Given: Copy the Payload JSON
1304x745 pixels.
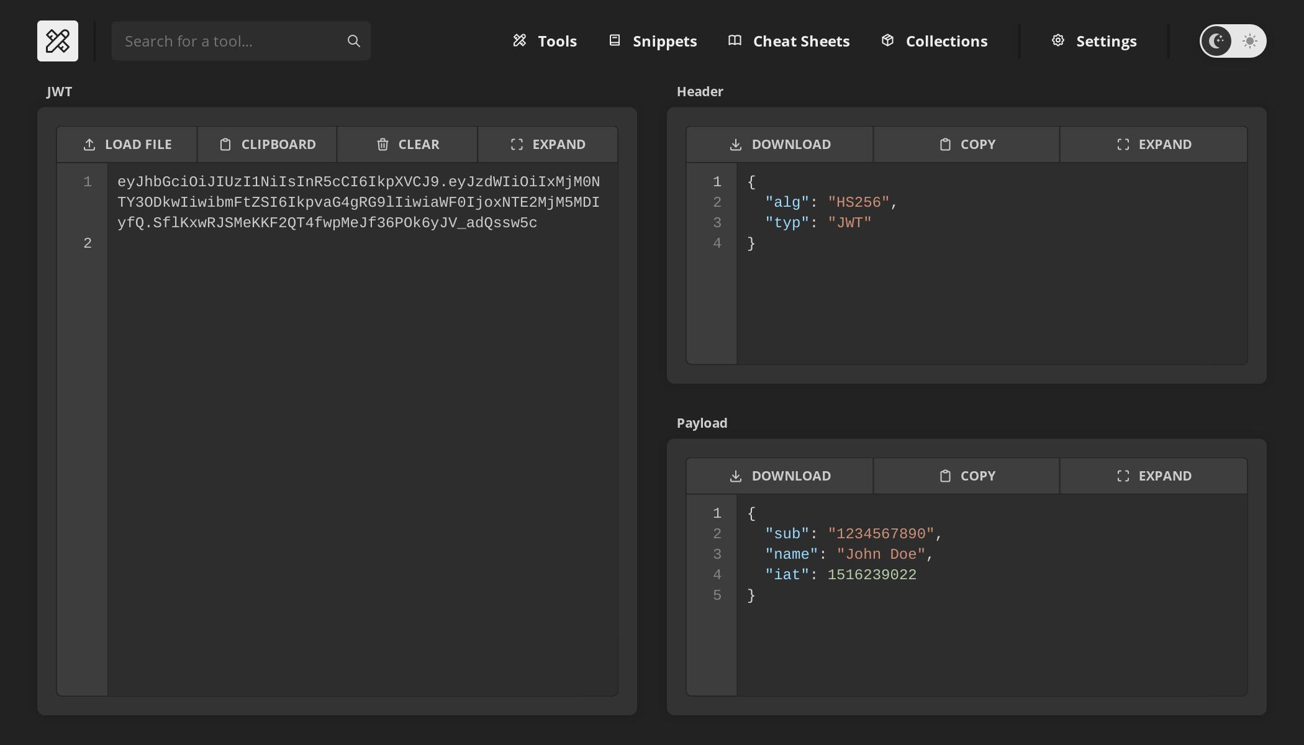Looking at the screenshot, I should click(x=966, y=476).
